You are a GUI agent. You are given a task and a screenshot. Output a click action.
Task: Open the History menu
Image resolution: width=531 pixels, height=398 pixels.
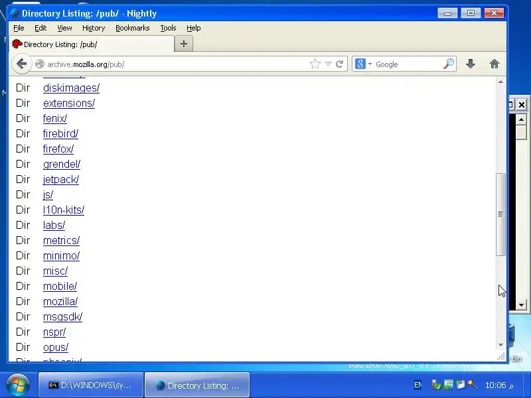click(x=94, y=28)
